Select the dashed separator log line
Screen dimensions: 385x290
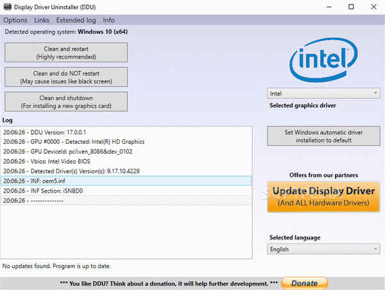click(126, 201)
